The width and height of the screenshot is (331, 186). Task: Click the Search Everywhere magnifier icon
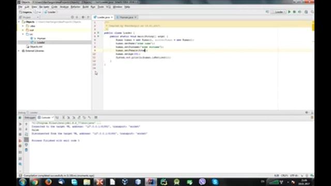(x=312, y=12)
